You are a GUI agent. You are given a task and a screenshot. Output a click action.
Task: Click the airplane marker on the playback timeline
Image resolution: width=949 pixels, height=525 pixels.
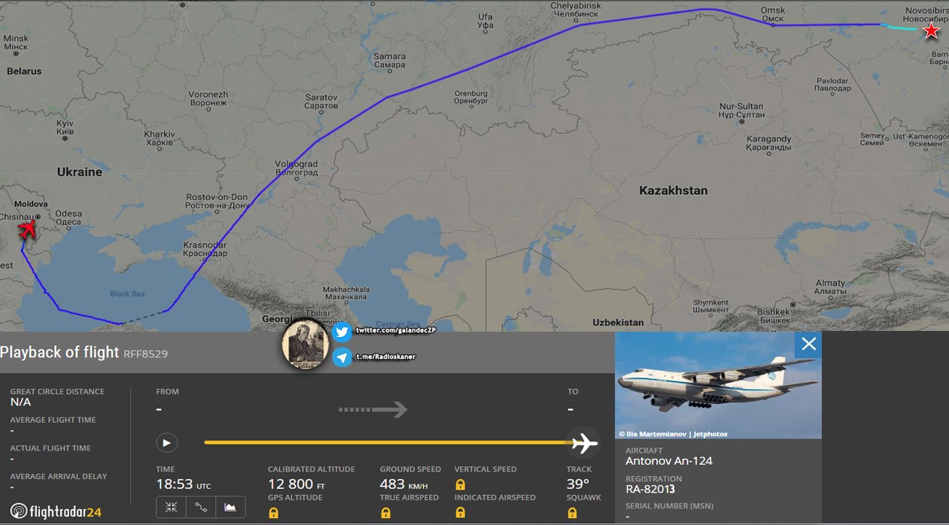(583, 443)
